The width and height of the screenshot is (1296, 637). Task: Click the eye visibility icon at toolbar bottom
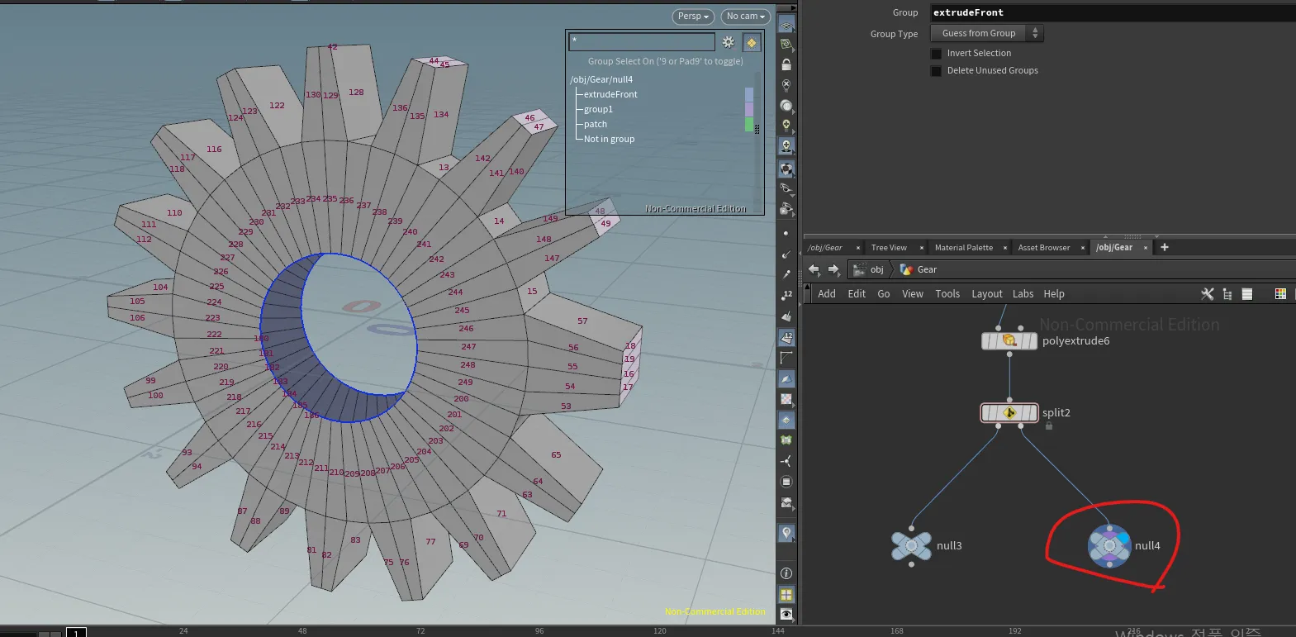786,615
